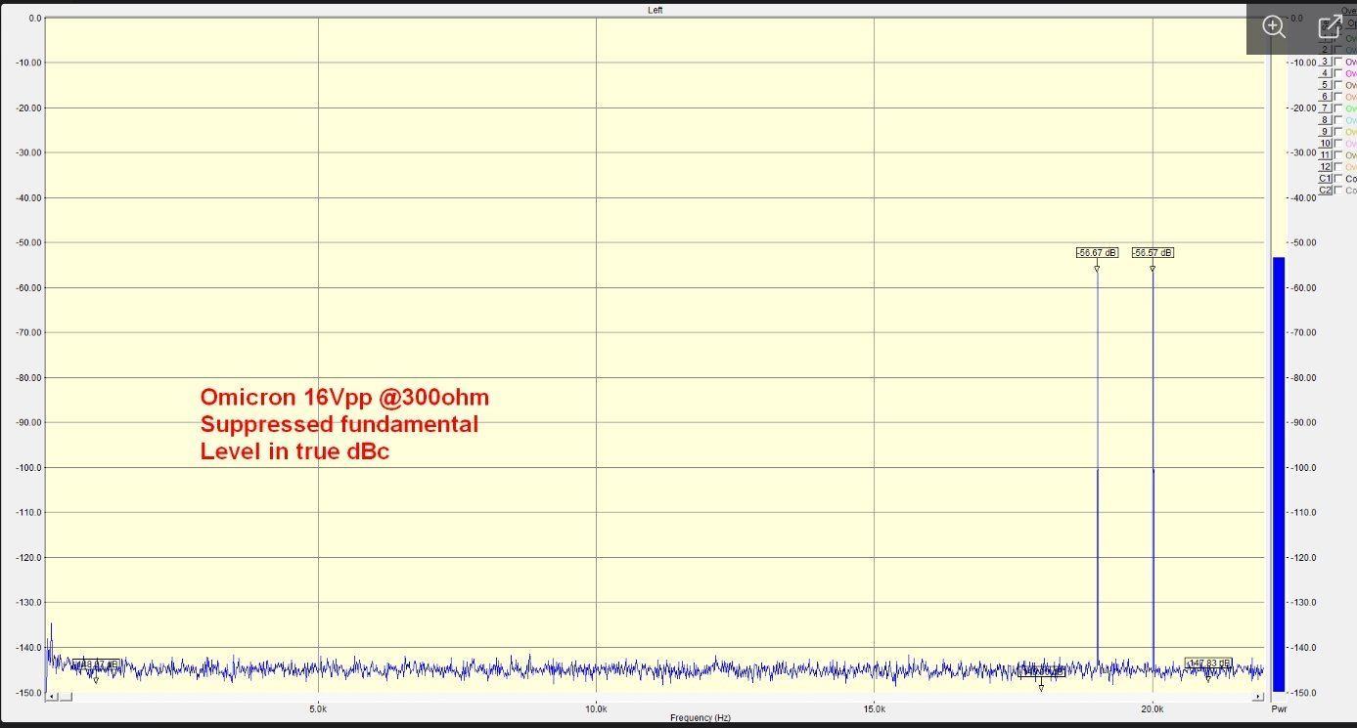Click the Left channel title above plot

point(655,10)
